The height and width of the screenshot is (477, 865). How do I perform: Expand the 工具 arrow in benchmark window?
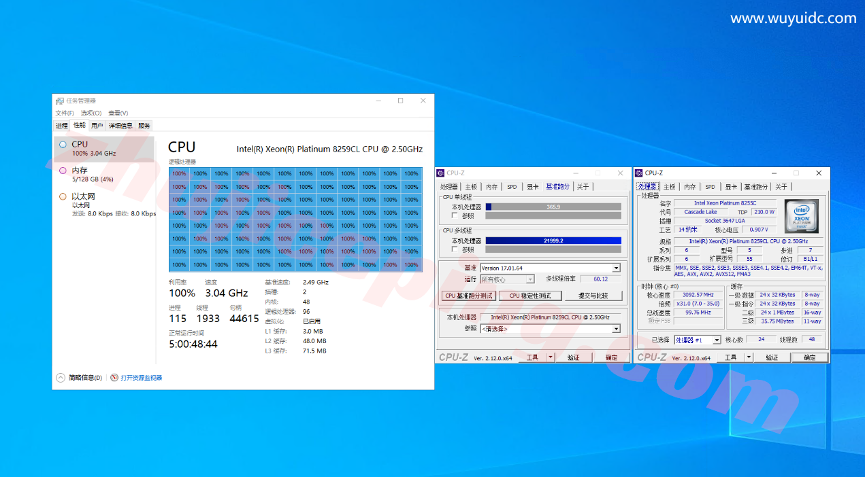[551, 357]
